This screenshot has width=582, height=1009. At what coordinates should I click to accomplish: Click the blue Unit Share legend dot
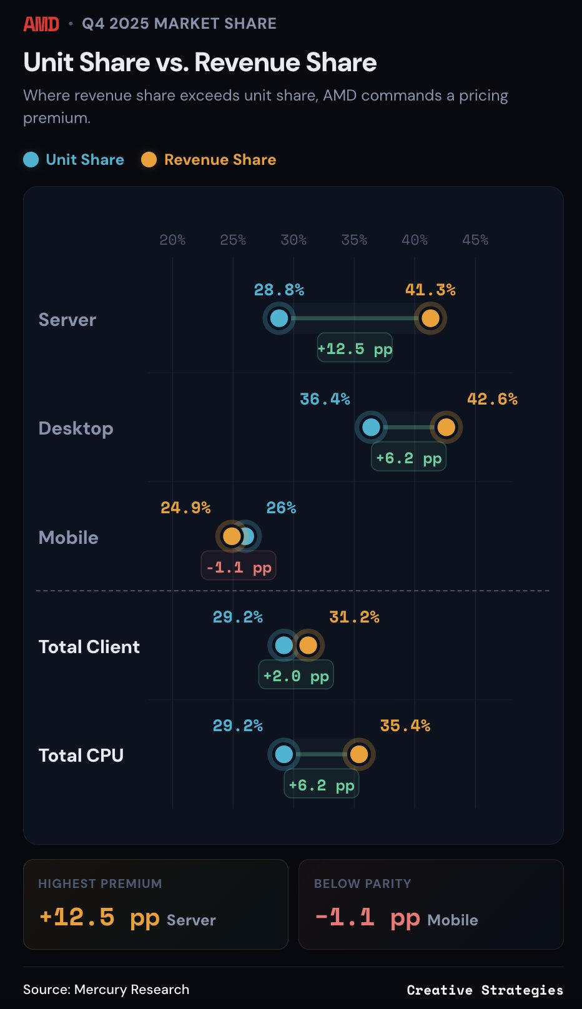[31, 160]
